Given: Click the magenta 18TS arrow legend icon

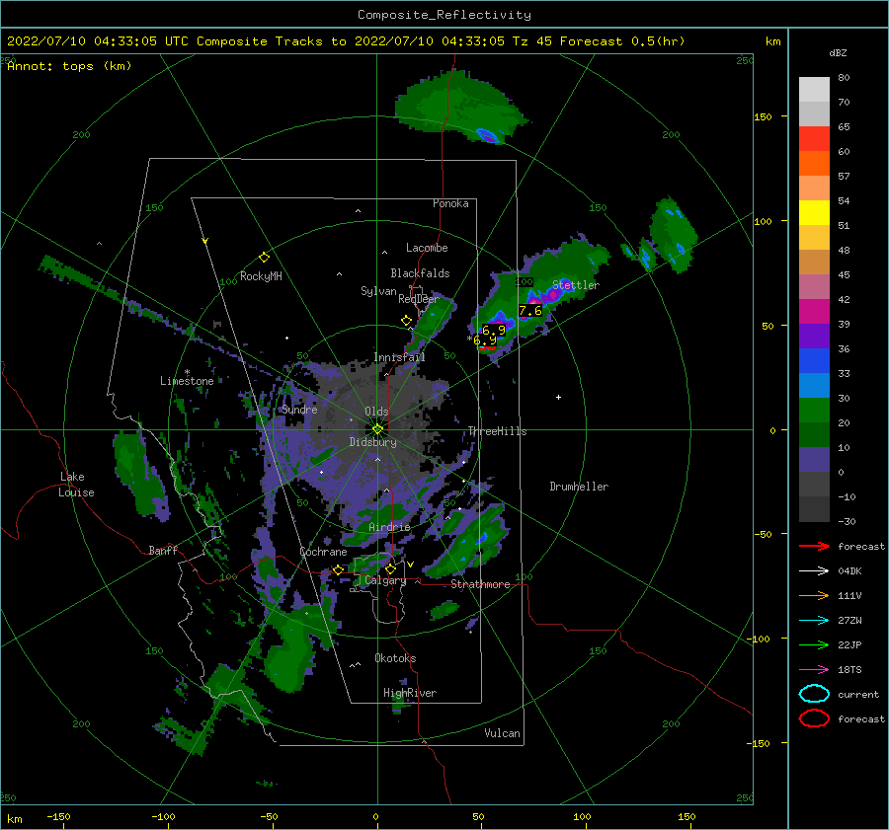Looking at the screenshot, I should click(x=814, y=670).
